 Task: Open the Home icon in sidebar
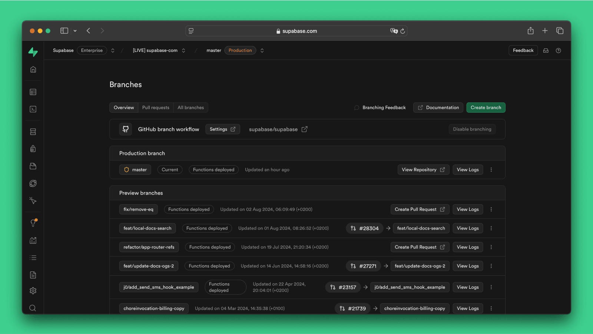(x=33, y=69)
